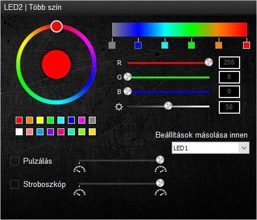Screen dimensions: 257x220
Task: Click the slow gauge icon under Pulzálás
Action: (x=79, y=169)
